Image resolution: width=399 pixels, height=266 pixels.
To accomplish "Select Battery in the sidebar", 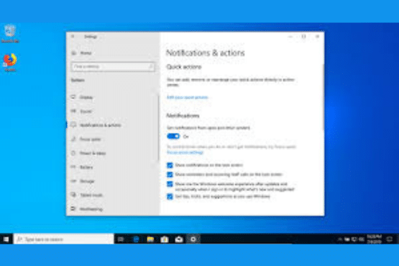I will 86,168.
